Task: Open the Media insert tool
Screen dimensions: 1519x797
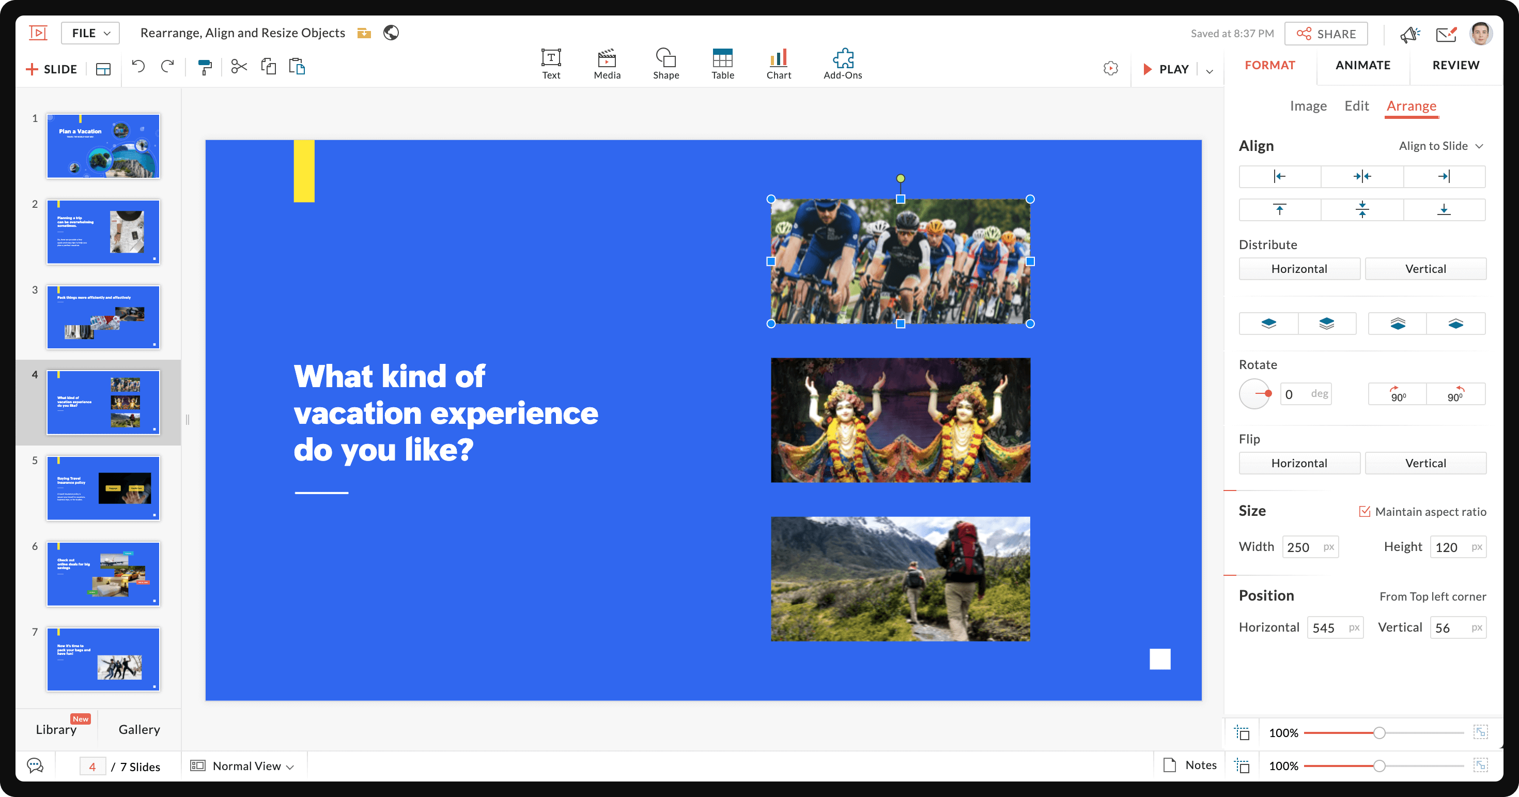Action: click(607, 64)
